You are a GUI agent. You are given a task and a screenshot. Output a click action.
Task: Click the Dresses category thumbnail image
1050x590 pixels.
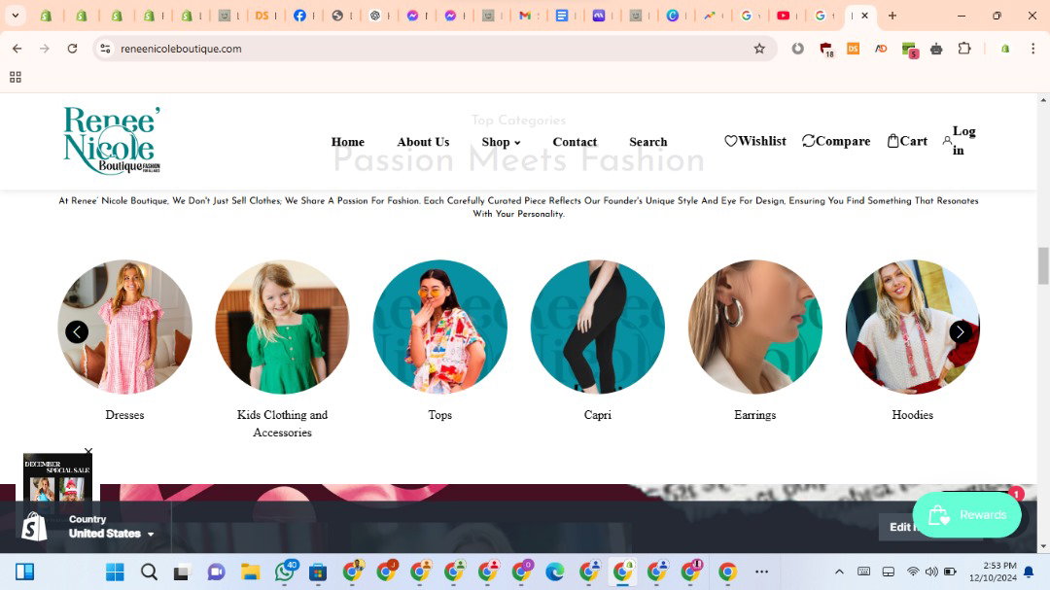pyautogui.click(x=124, y=327)
